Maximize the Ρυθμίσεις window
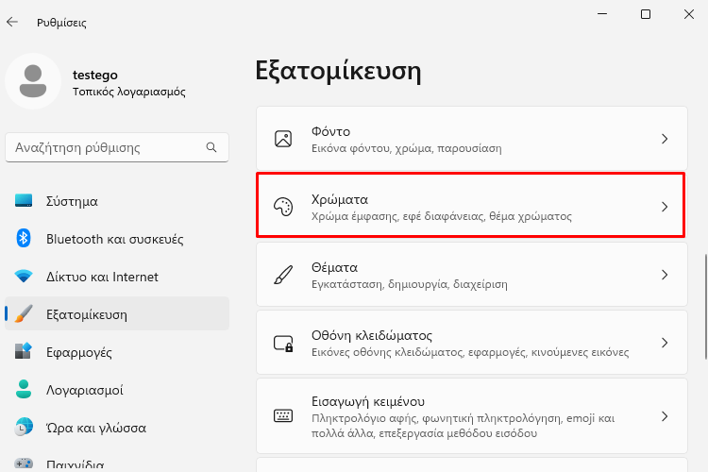The width and height of the screenshot is (708, 472). 646,14
